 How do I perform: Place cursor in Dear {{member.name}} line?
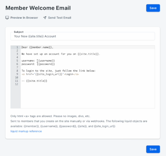37,47
